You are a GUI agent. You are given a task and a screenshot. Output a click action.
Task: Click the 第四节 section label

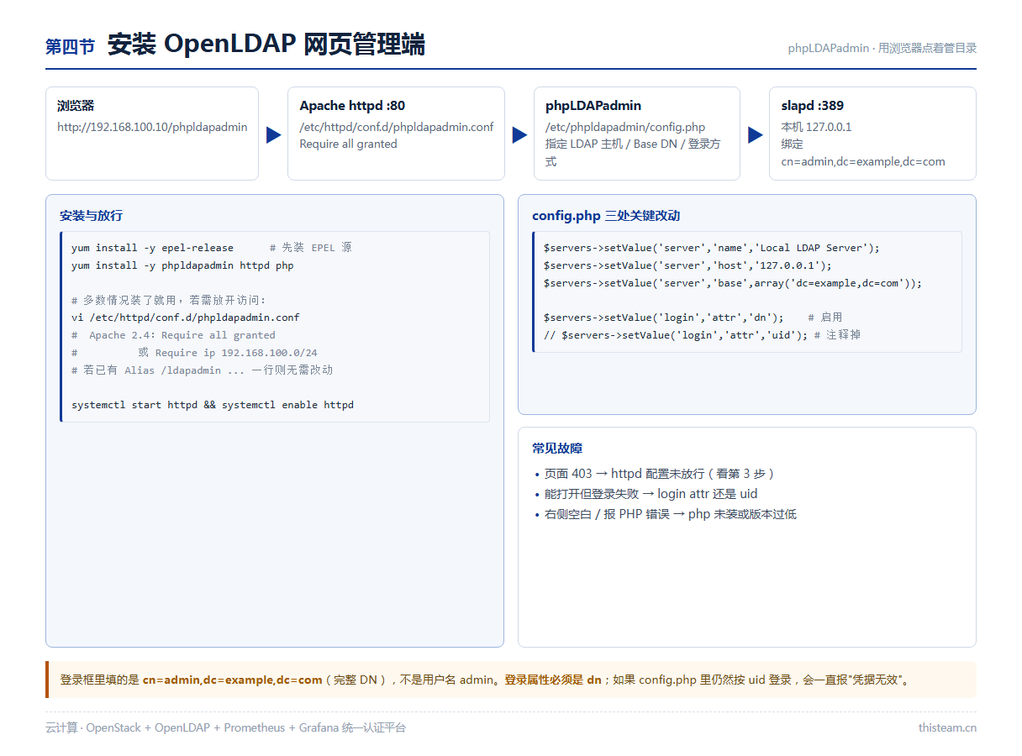pyautogui.click(x=70, y=47)
